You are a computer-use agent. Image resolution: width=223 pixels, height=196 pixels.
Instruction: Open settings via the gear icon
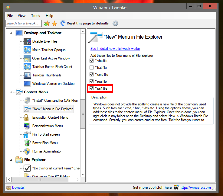(x=115, y=23)
